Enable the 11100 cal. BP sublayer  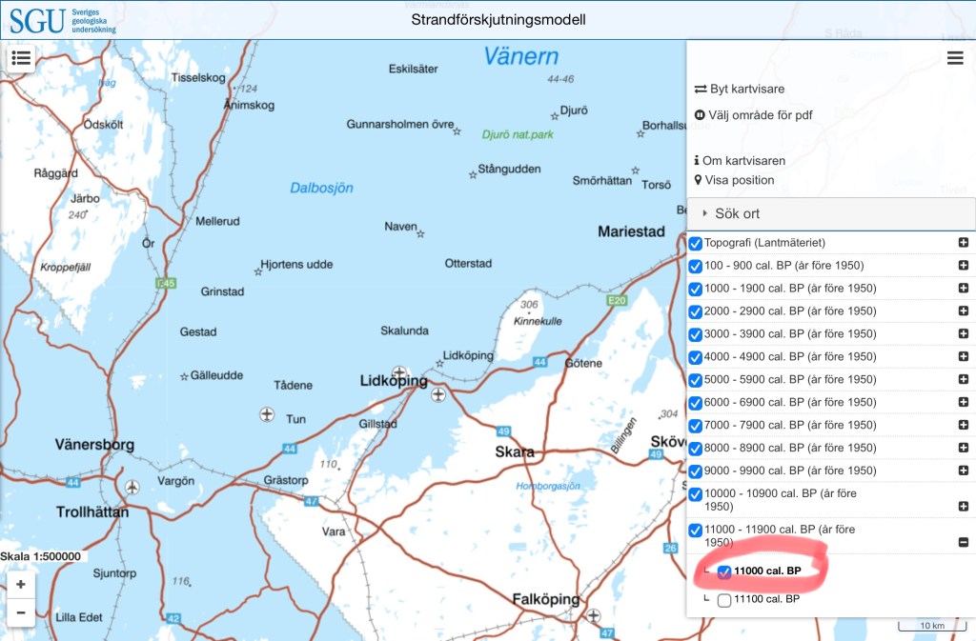[x=724, y=600]
